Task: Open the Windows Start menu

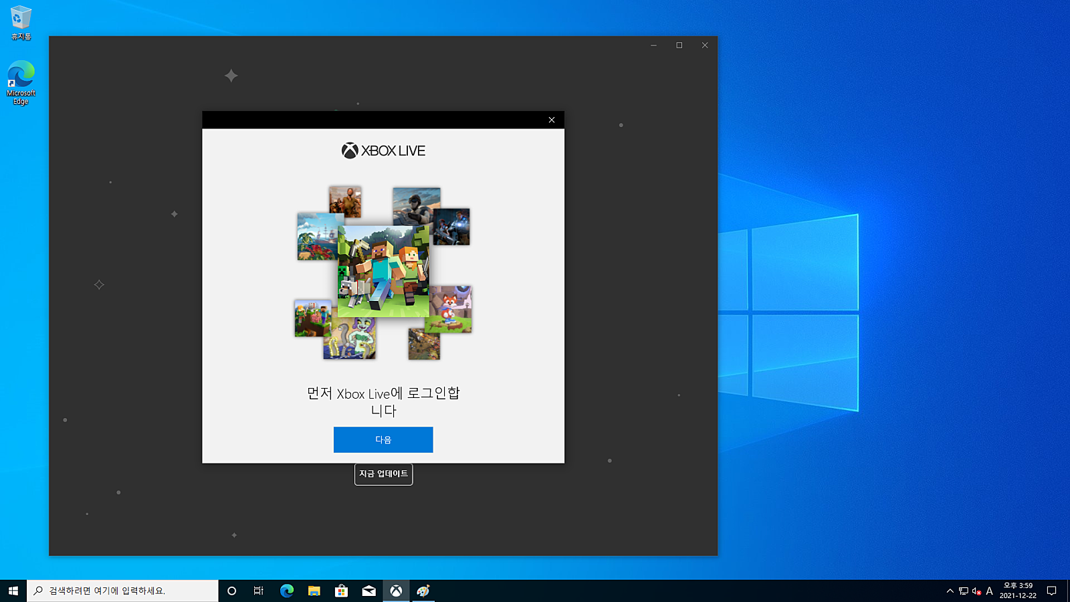Action: [13, 591]
